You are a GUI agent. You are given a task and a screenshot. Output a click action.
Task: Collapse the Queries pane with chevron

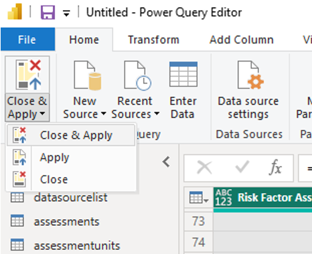coord(166,162)
